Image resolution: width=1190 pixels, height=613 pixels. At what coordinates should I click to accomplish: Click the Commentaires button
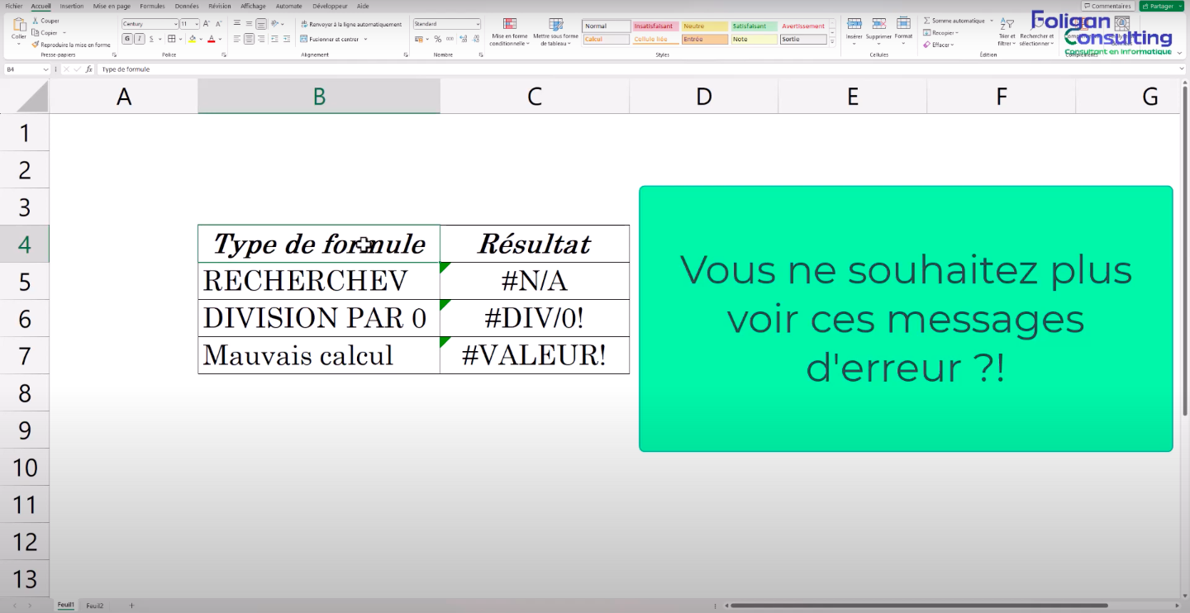[x=1107, y=6]
